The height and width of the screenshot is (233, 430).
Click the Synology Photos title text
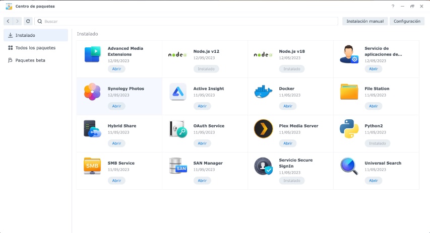[x=126, y=89]
